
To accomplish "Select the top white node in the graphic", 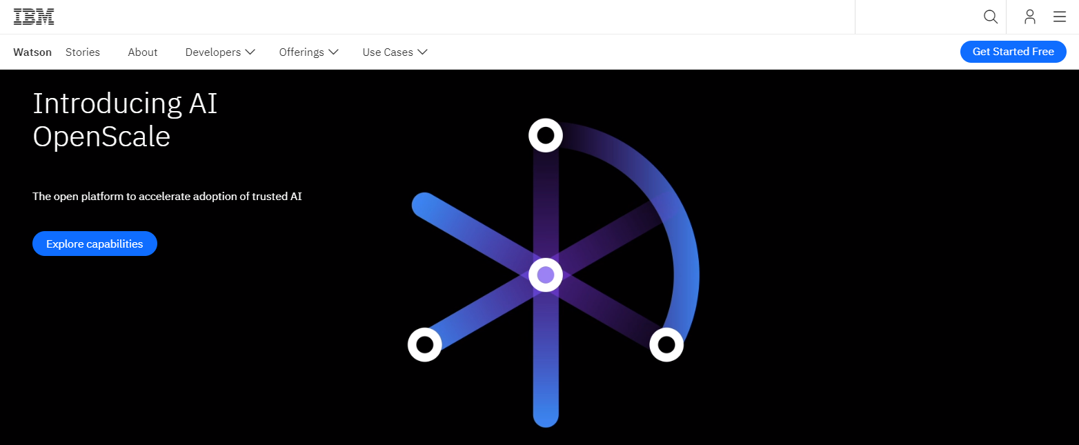I will click(545, 135).
